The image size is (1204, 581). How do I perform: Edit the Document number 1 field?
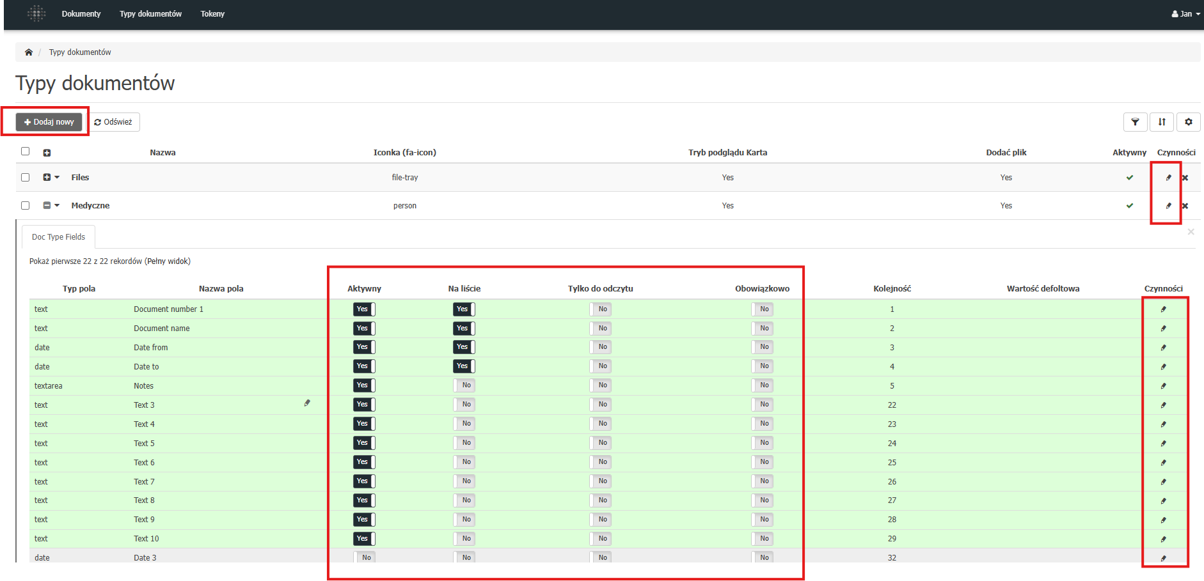pos(1163,309)
